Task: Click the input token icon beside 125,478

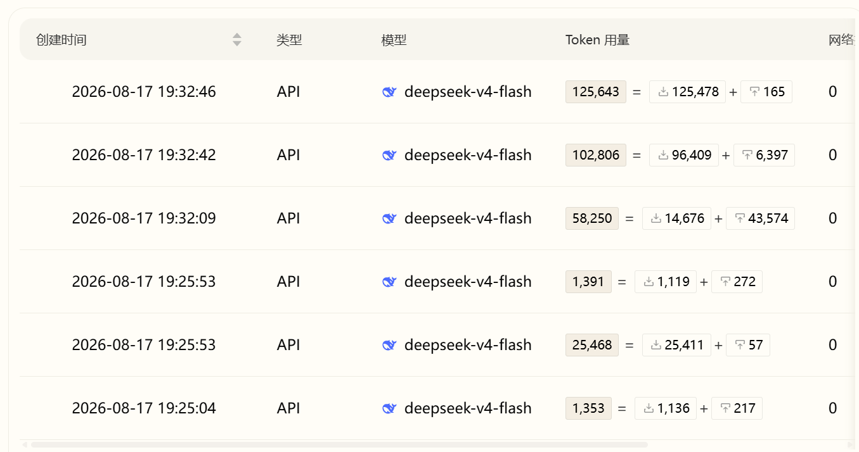Action: (x=663, y=92)
